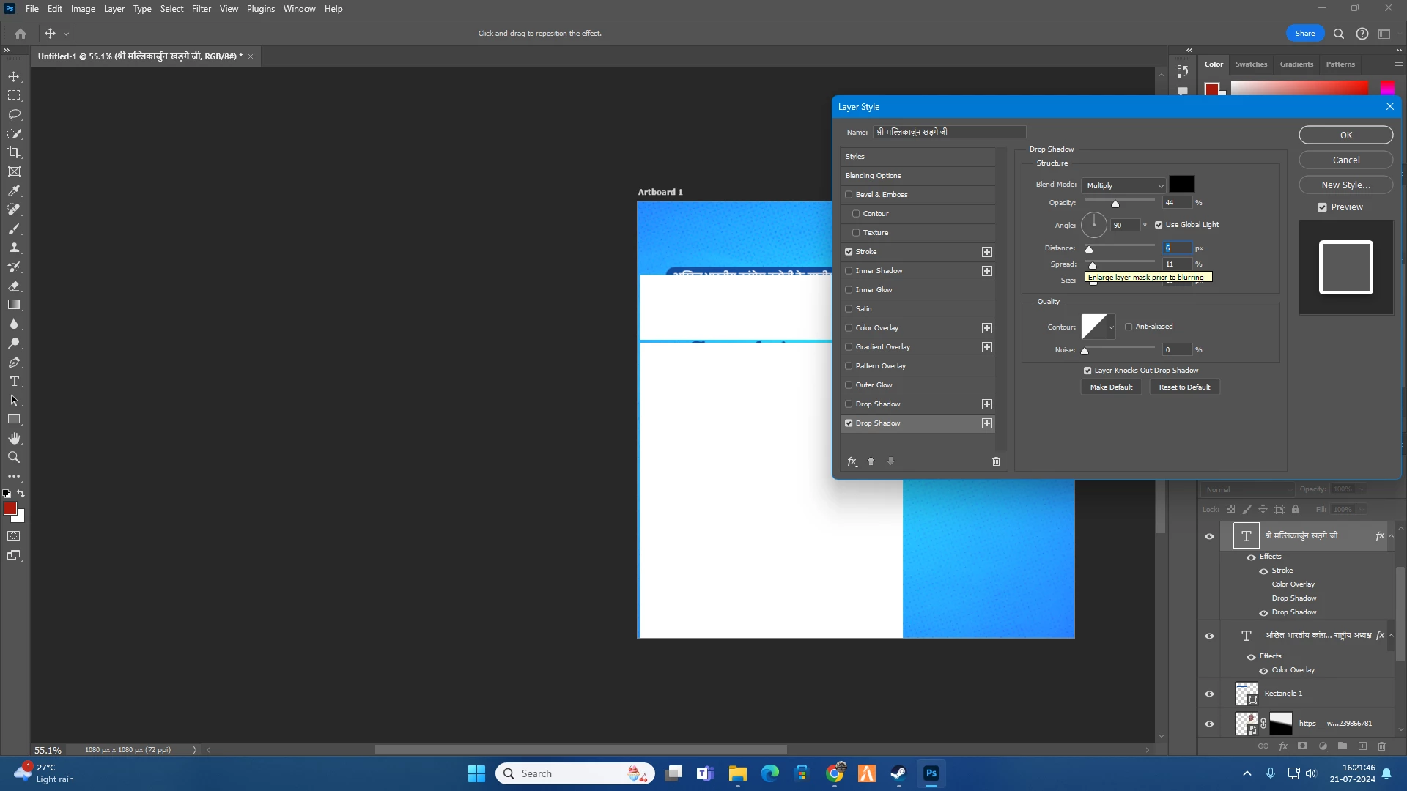Enable the Bevel & Emboss checkbox
This screenshot has height=791, width=1407.
pyautogui.click(x=849, y=195)
